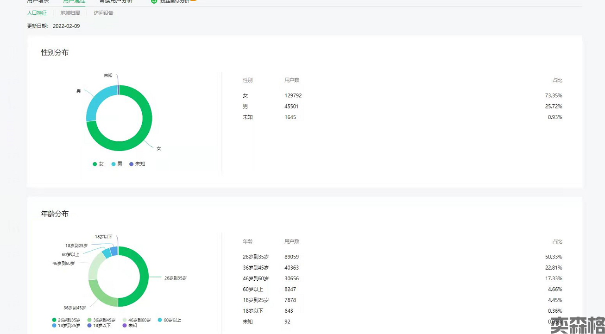Screen dimensions: 605x334
Task: Toggle the 男 legend item in gender chart
Action: tap(117, 164)
